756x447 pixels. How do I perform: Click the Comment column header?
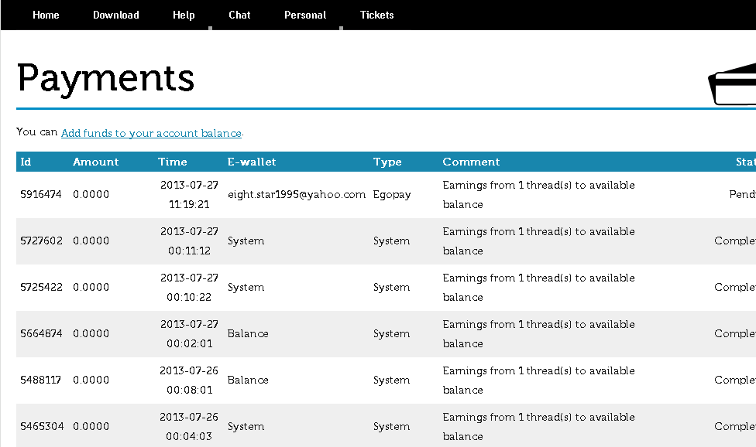point(471,162)
